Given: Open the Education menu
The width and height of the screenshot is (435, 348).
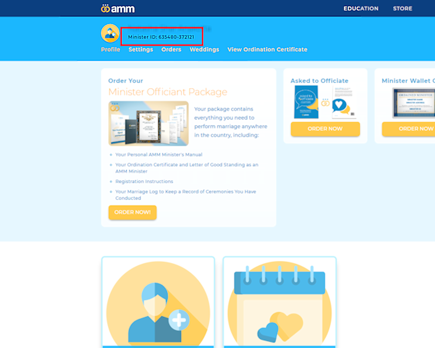Looking at the screenshot, I should 361,9.
